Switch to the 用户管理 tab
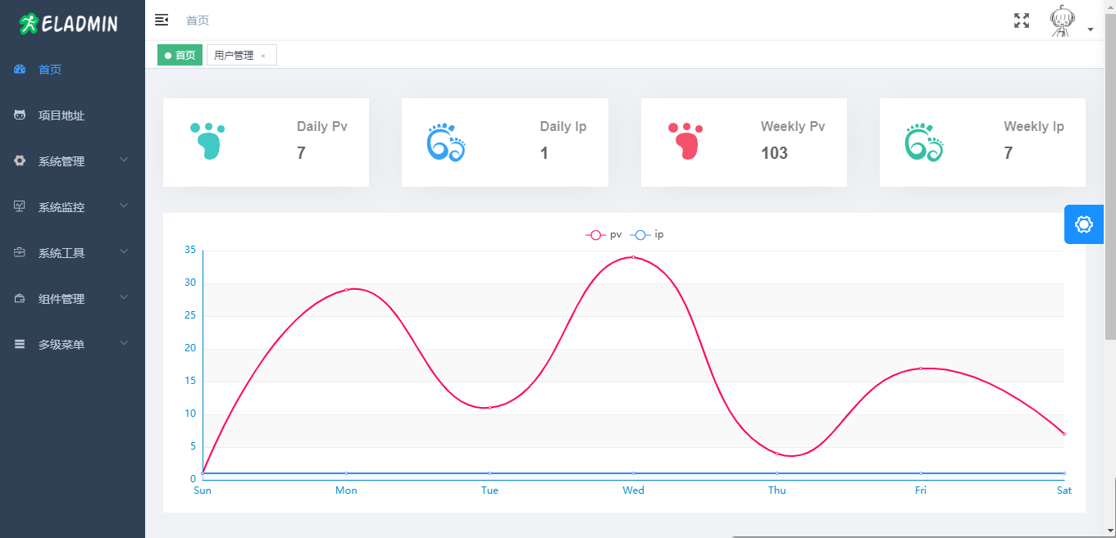The width and height of the screenshot is (1116, 538). click(x=234, y=56)
